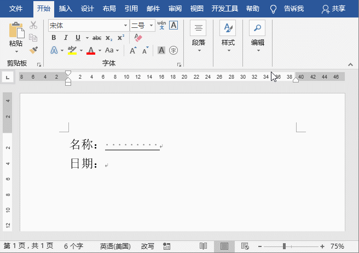Toggle Italic formatting
359x253 pixels.
point(66,38)
